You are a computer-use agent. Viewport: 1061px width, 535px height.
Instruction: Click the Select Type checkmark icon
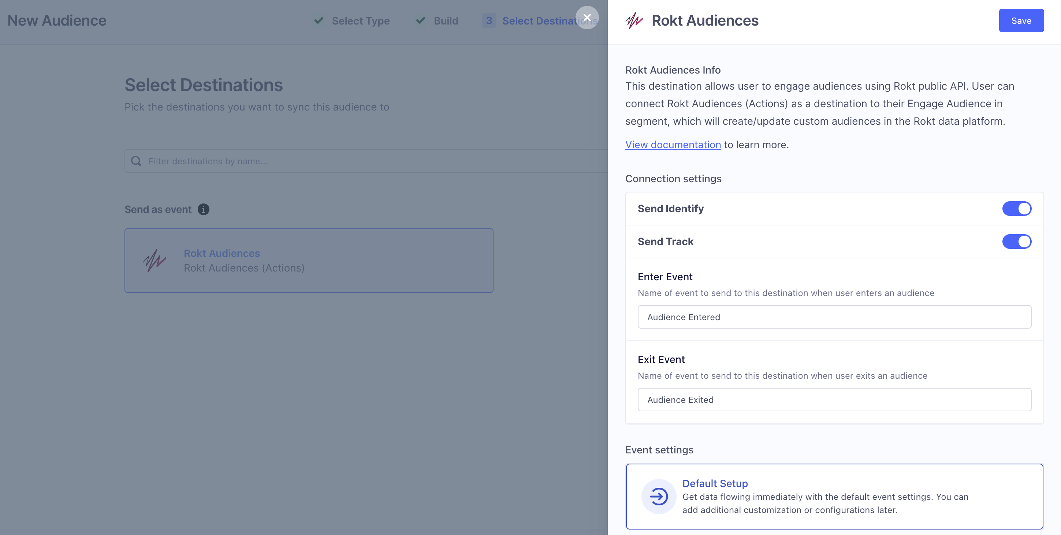pos(319,20)
